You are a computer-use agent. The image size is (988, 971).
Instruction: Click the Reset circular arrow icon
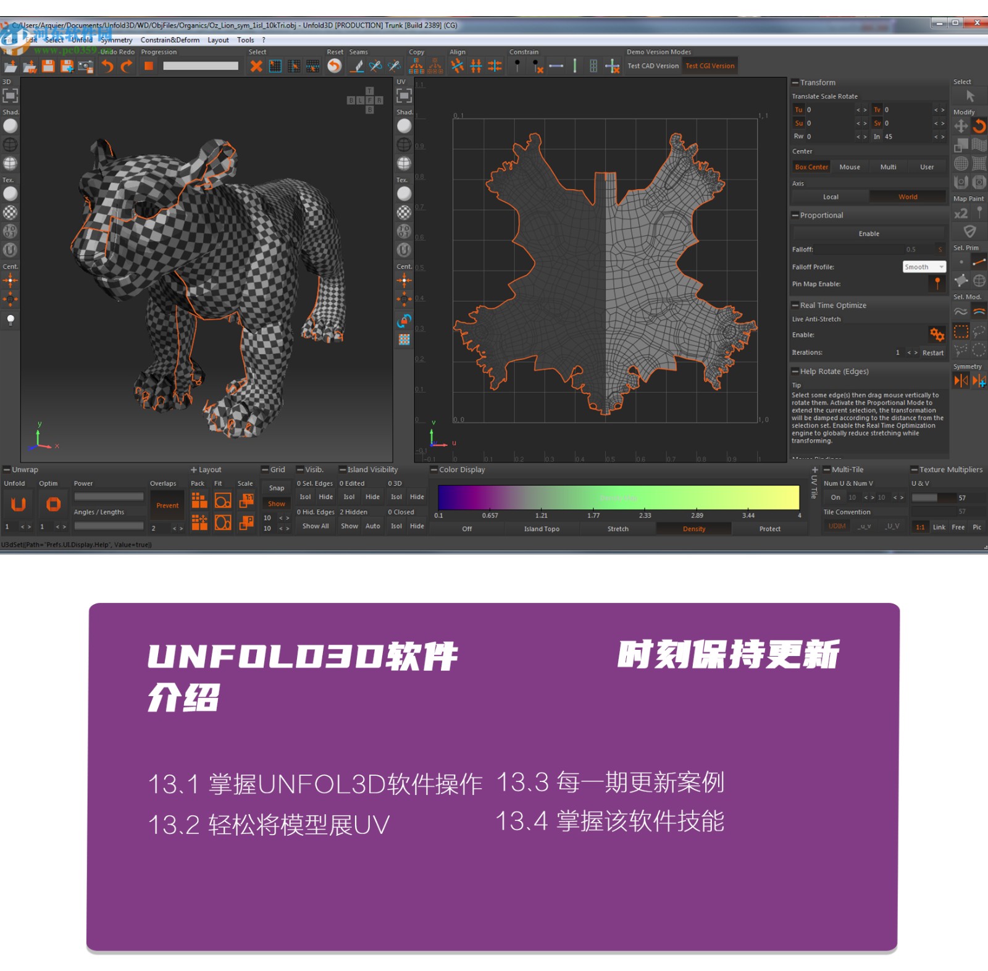[x=334, y=66]
